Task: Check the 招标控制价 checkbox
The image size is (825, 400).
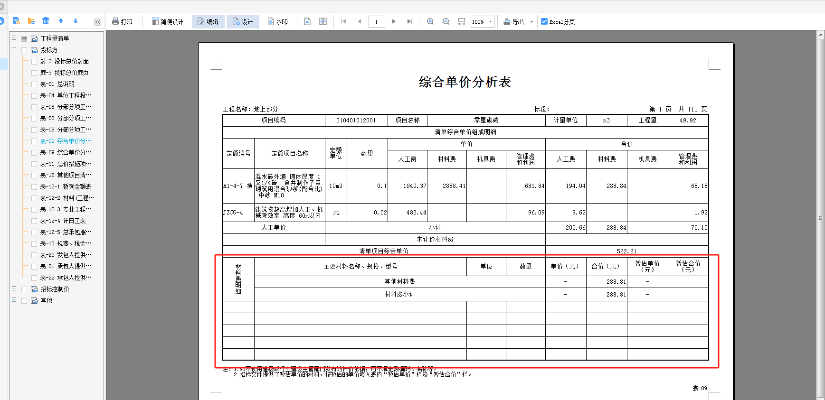Action: tap(24, 289)
